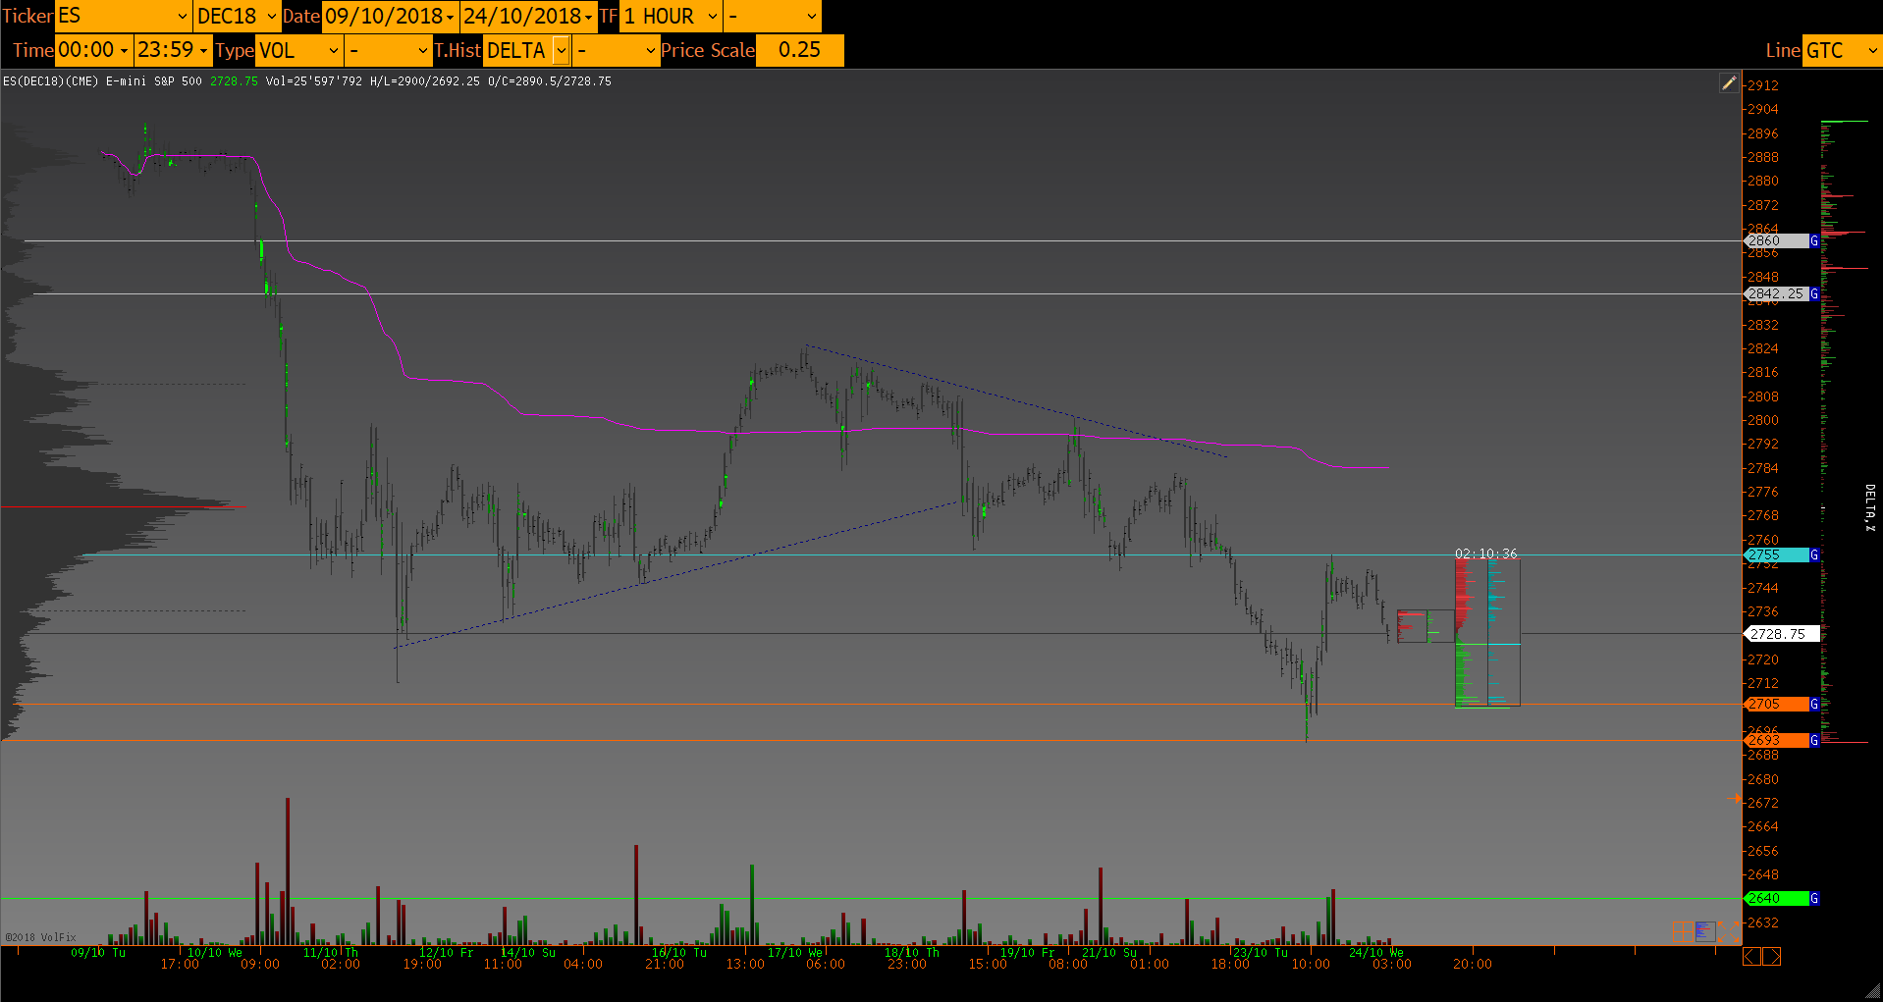Open the DEC18 contract selector
Image resolution: width=1883 pixels, height=1002 pixels.
pos(272,17)
